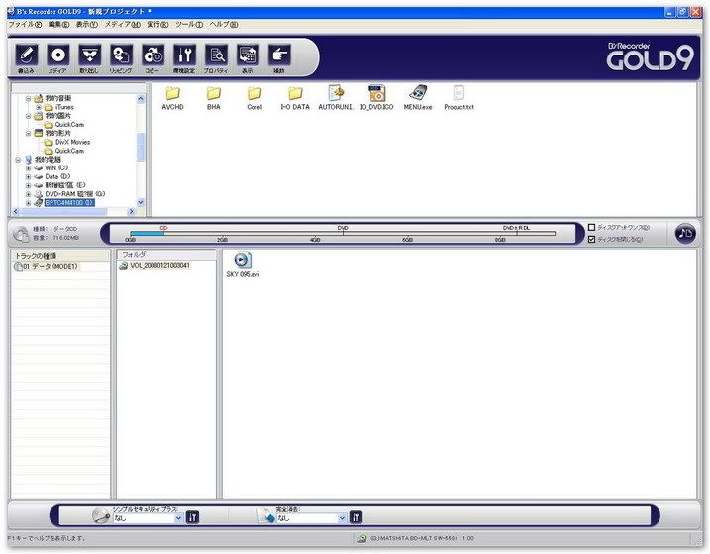Click the folder tree vertical scrollbar thumb
This screenshot has height=554, width=710.
click(140, 146)
